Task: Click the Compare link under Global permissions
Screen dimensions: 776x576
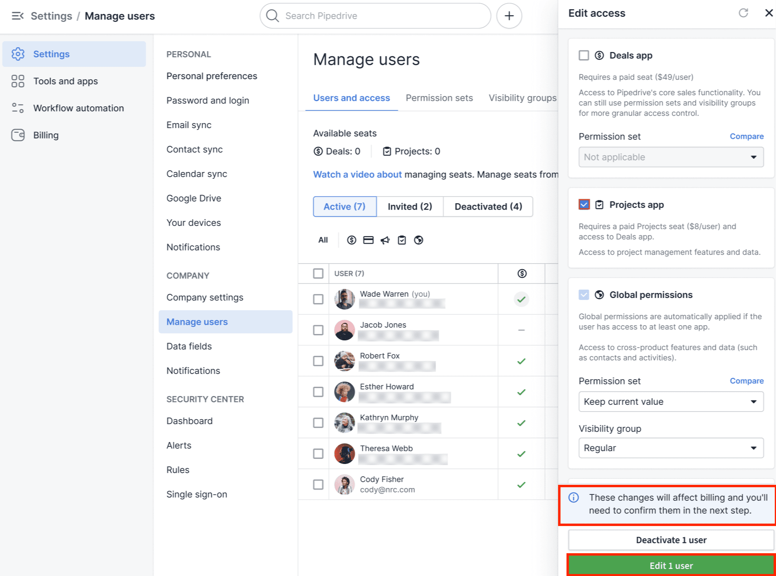Action: 746,381
